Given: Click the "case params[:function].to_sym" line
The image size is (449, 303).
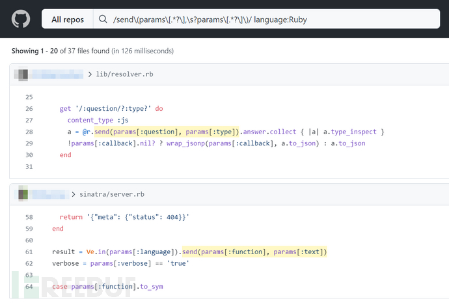Looking at the screenshot, I should coord(107,287).
